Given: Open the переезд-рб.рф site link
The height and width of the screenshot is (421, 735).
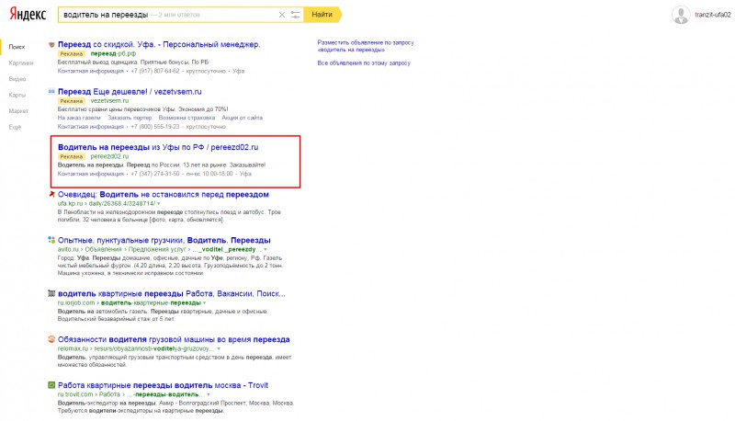Looking at the screenshot, I should click(x=113, y=53).
